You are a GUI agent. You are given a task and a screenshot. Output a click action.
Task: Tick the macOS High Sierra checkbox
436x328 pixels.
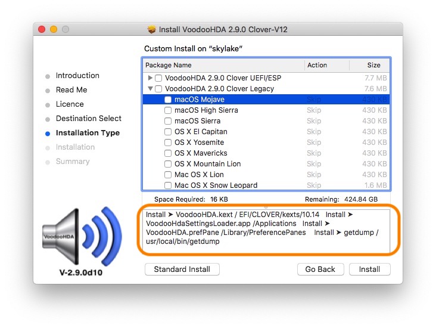(168, 110)
